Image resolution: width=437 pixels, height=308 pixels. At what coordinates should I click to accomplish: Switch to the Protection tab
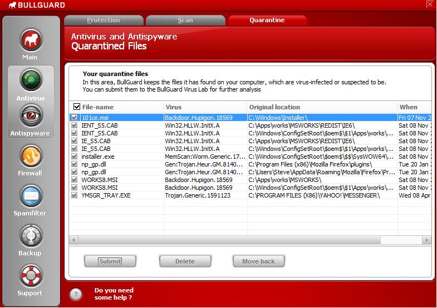click(x=104, y=21)
